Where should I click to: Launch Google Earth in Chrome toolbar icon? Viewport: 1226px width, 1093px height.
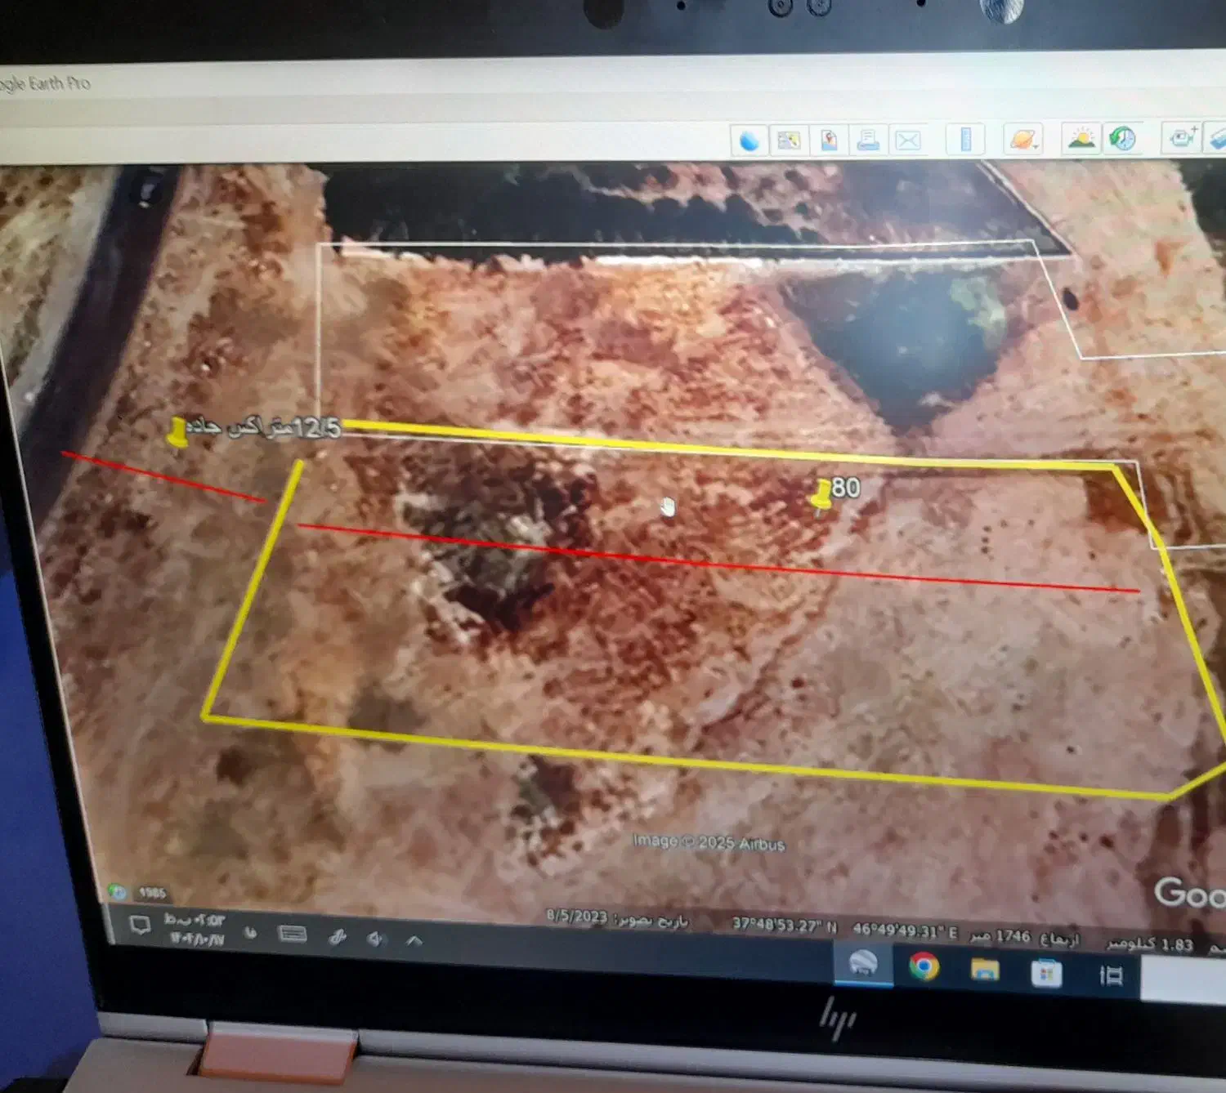[749, 141]
